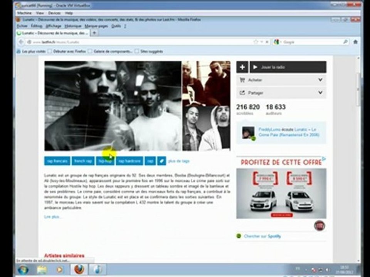Screen dimensions: 370x277
Task: Click the hip hop tag
Action: click(105, 161)
